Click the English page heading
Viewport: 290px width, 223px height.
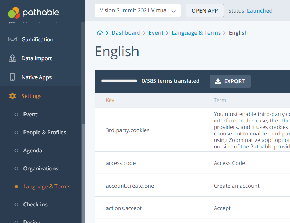[x=117, y=52]
